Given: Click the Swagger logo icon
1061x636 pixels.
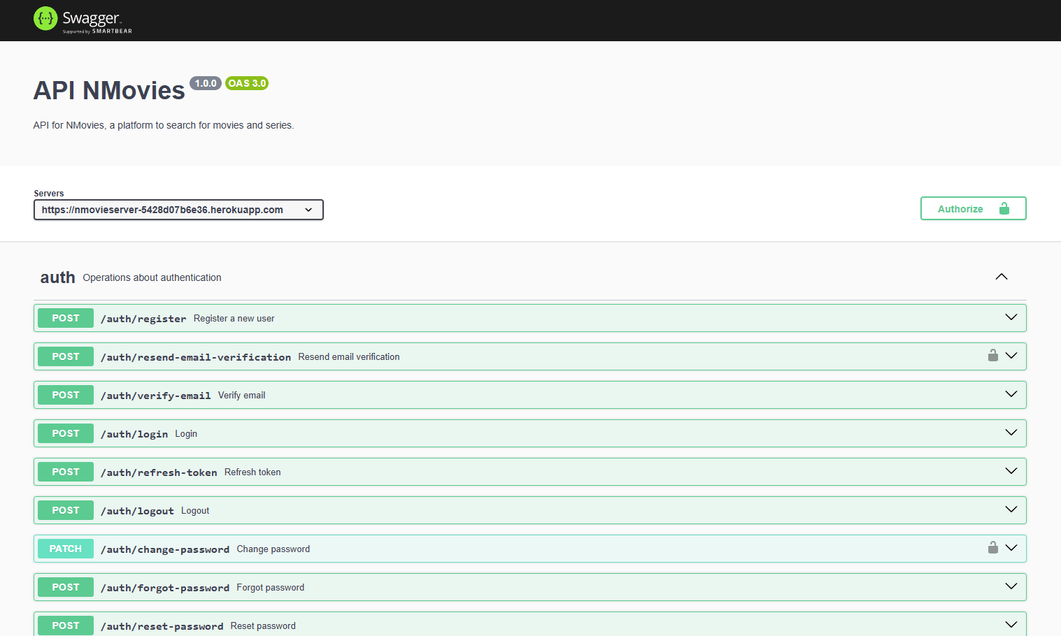Looking at the screenshot, I should point(45,19).
